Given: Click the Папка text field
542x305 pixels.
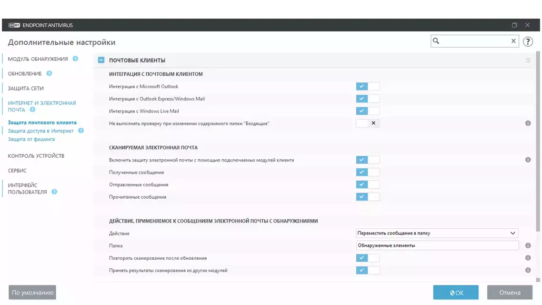Looking at the screenshot, I should click(437, 245).
